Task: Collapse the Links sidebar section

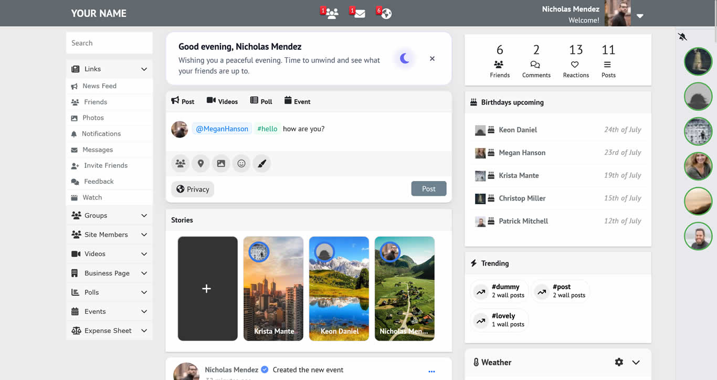Action: pos(109,69)
